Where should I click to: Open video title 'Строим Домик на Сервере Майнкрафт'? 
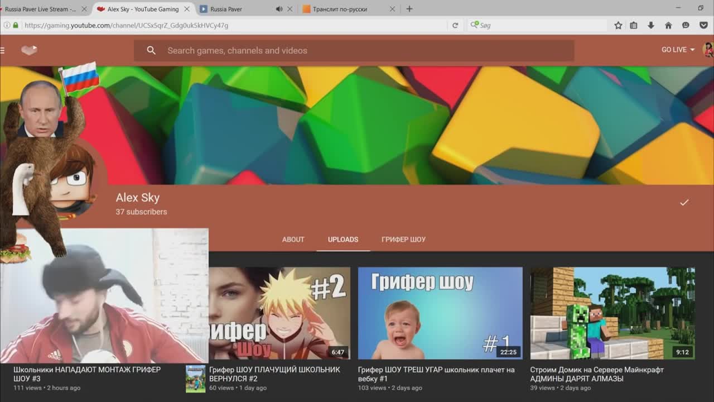[597, 374]
